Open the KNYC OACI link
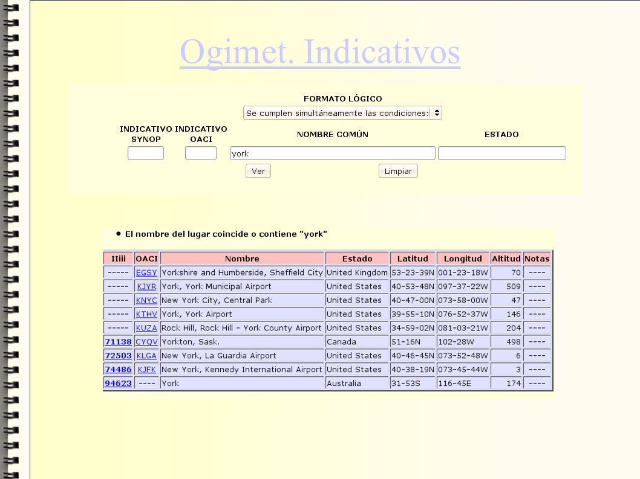This screenshot has width=640, height=479. click(146, 300)
